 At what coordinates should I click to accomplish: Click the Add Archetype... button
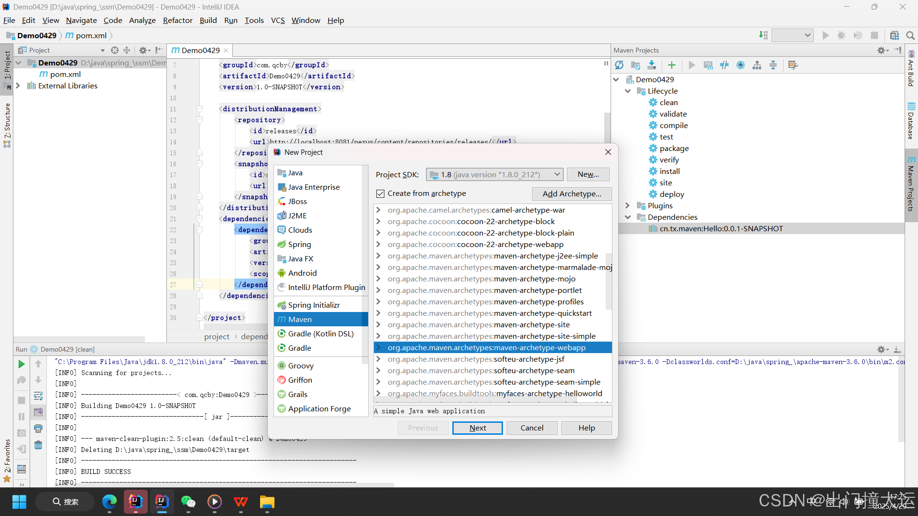[572, 193]
